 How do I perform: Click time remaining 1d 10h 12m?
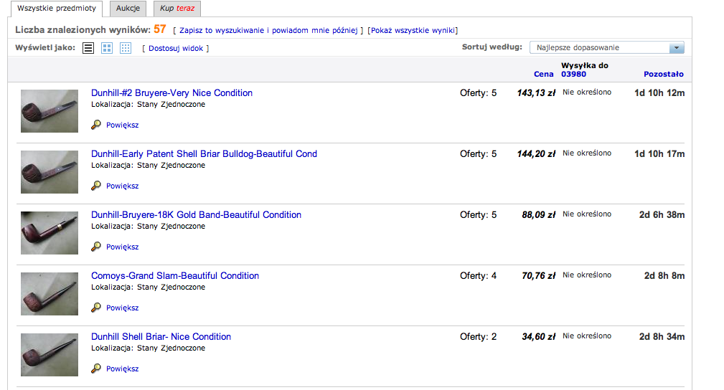click(x=659, y=92)
